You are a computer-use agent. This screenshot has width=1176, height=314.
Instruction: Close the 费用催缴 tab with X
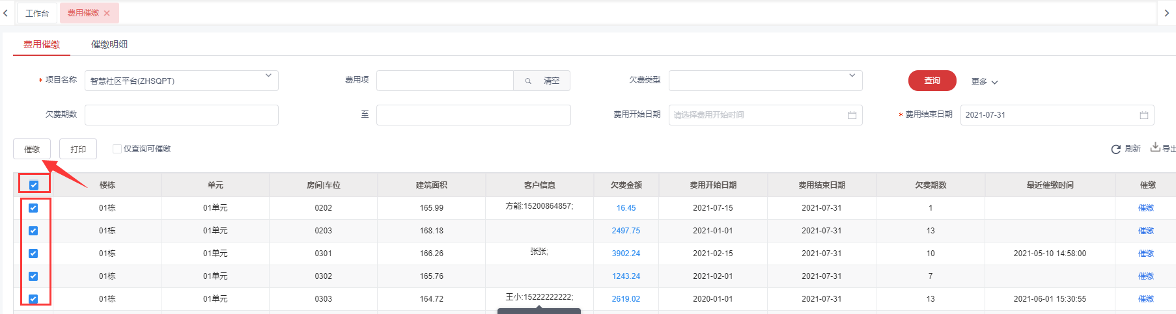coord(107,13)
